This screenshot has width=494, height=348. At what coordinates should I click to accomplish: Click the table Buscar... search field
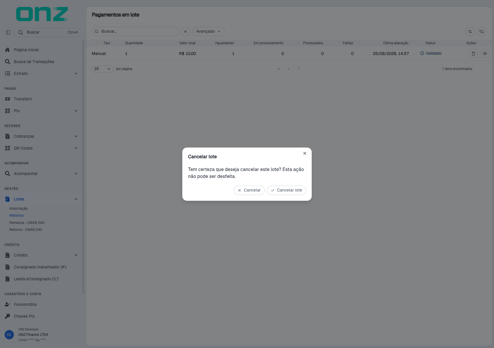coord(135,32)
